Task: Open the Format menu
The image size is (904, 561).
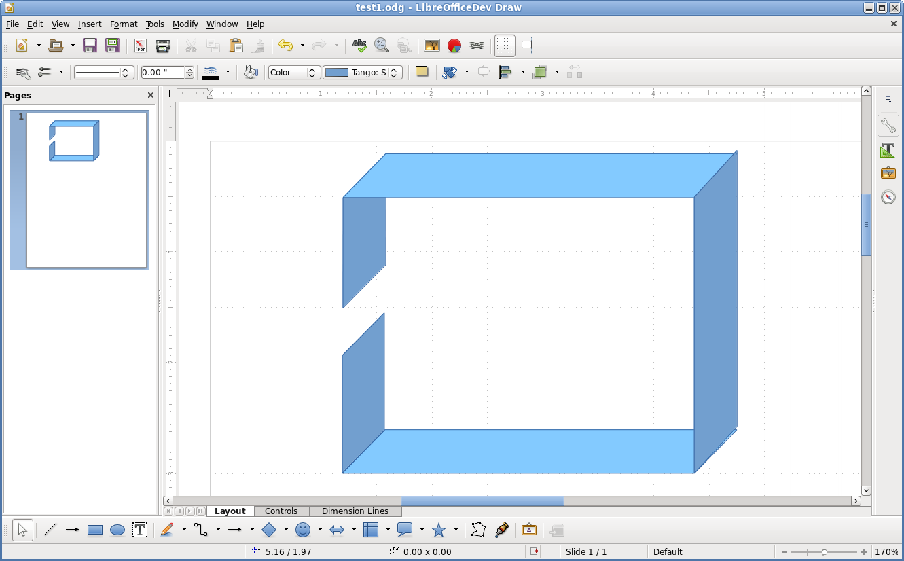Action: coord(124,24)
